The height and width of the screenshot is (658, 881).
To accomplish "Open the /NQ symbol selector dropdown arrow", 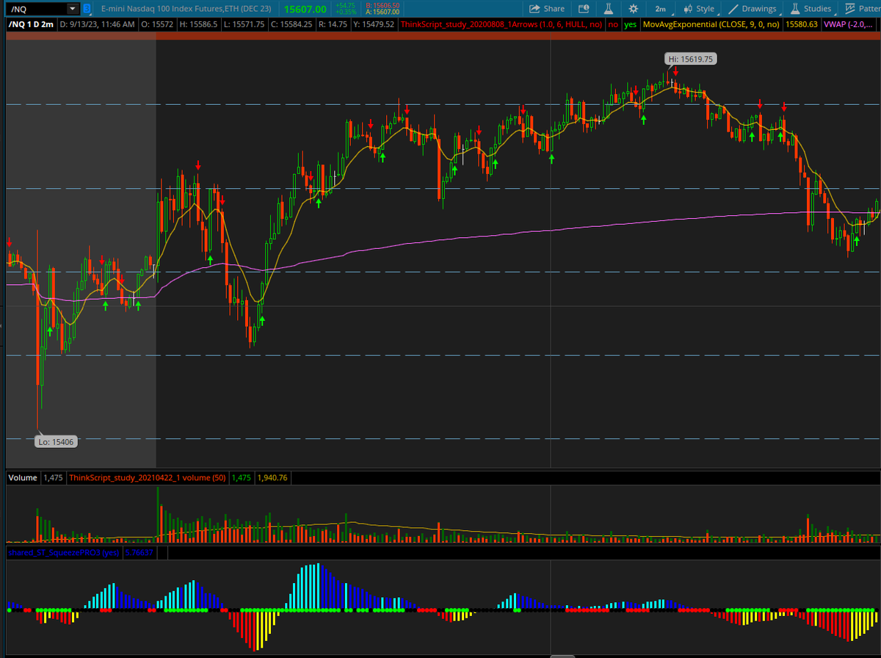I will point(72,9).
